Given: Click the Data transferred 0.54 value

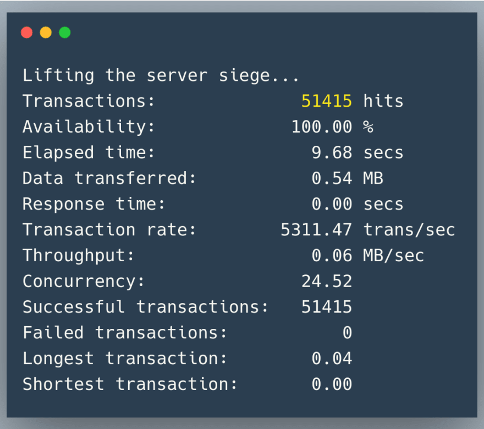Looking at the screenshot, I should pyautogui.click(x=332, y=178).
